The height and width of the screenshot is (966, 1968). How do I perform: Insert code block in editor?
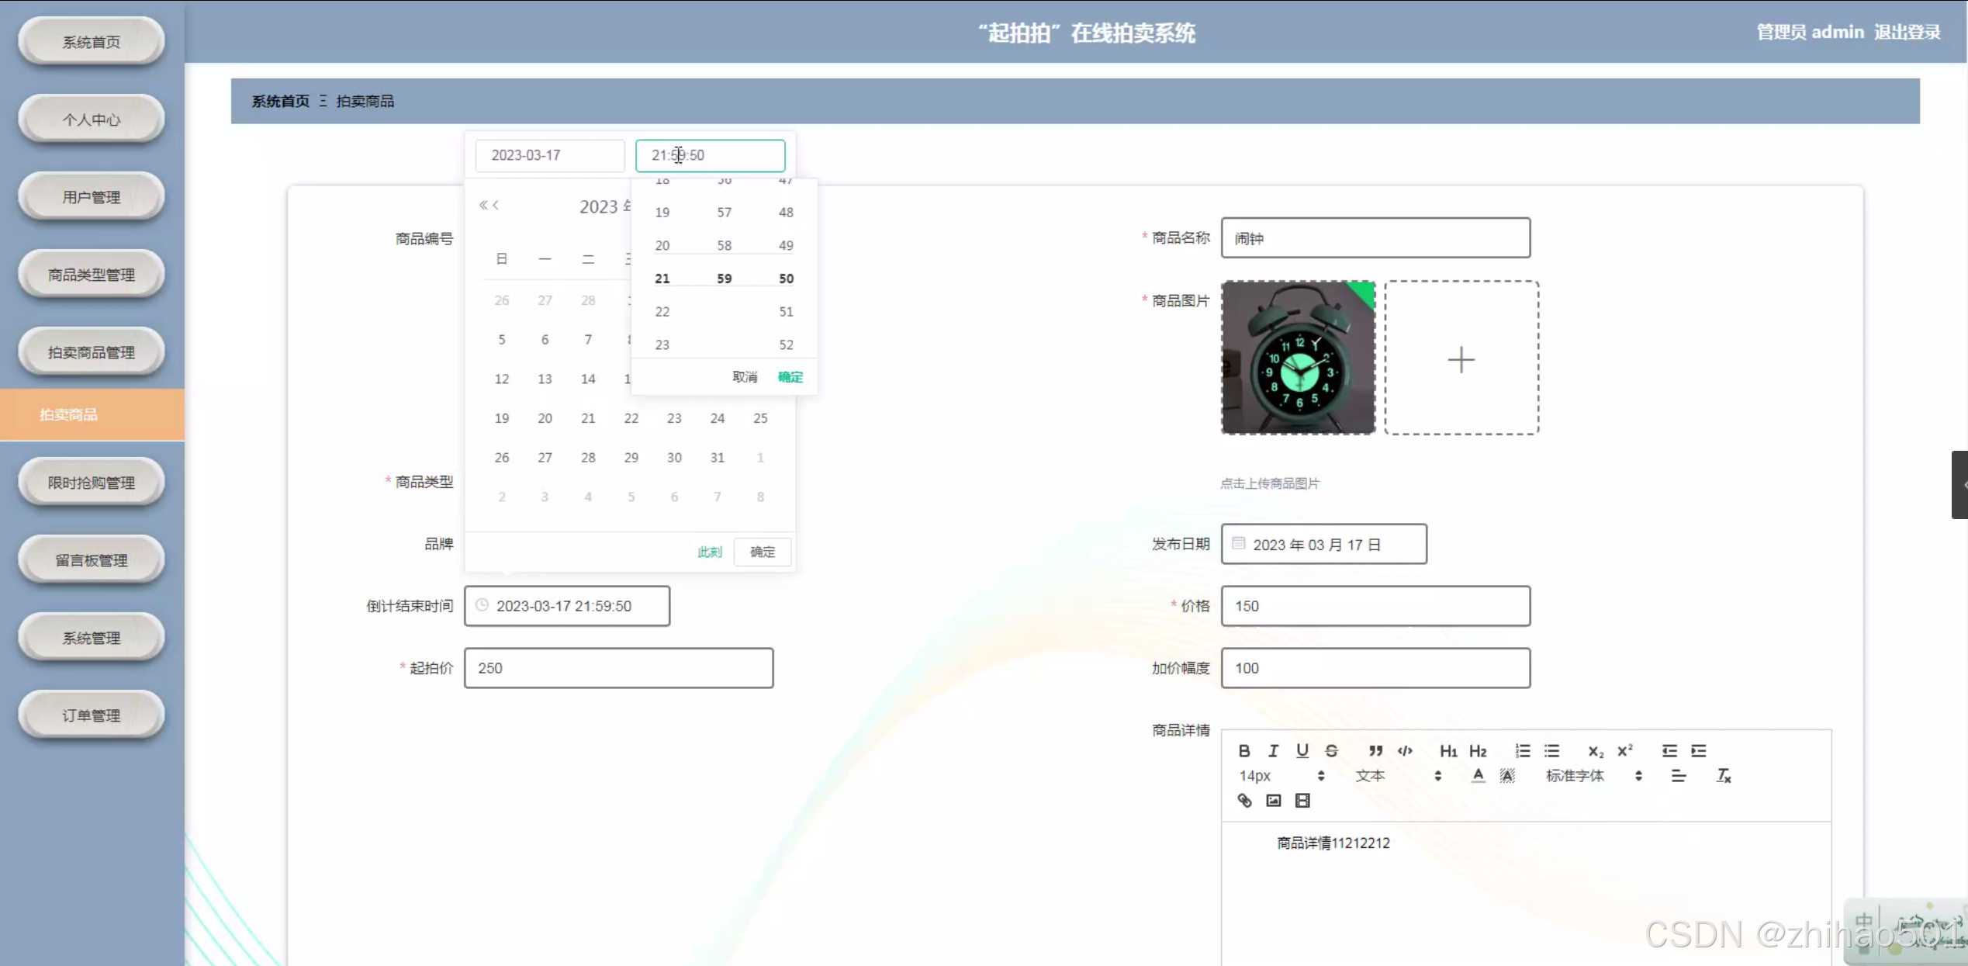click(x=1405, y=750)
